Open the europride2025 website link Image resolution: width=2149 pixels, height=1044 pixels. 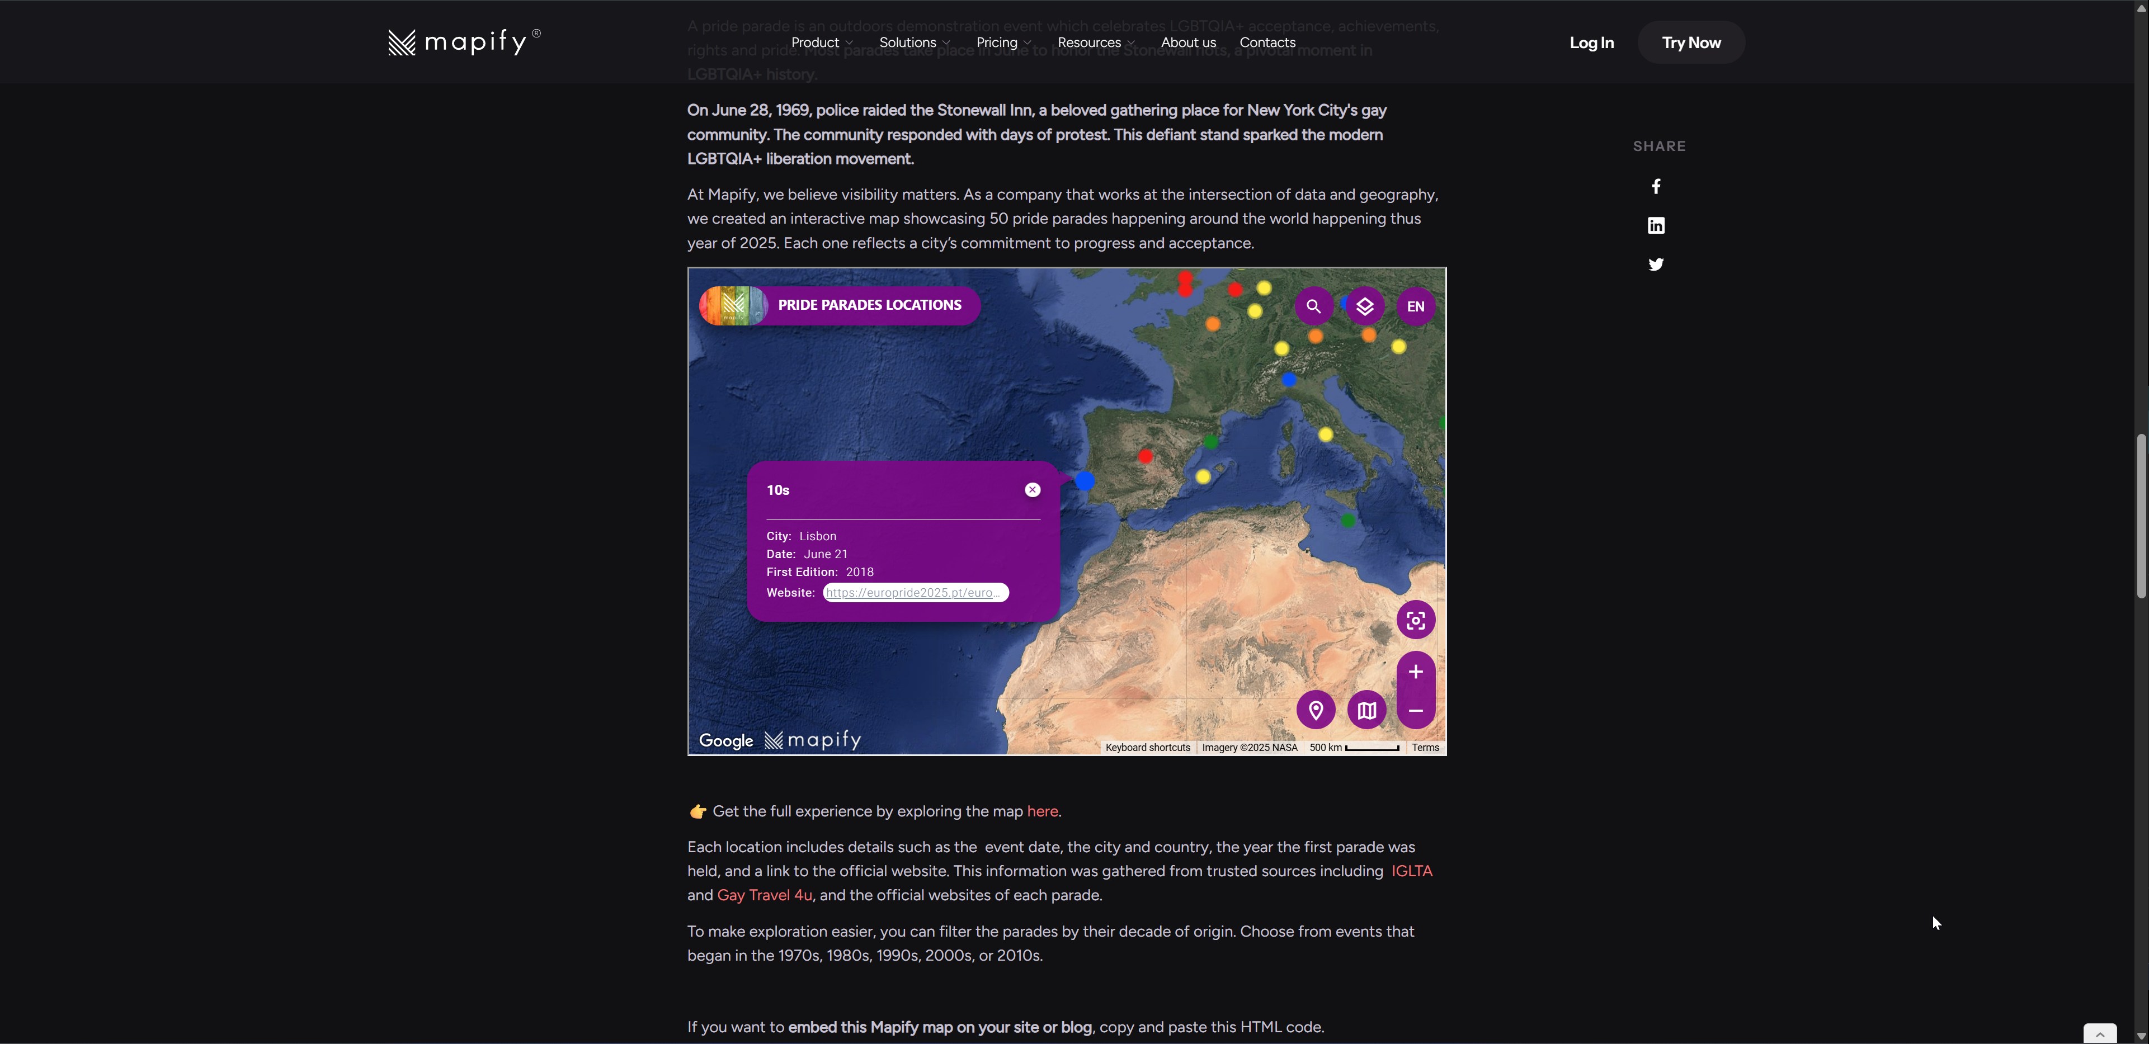point(913,593)
